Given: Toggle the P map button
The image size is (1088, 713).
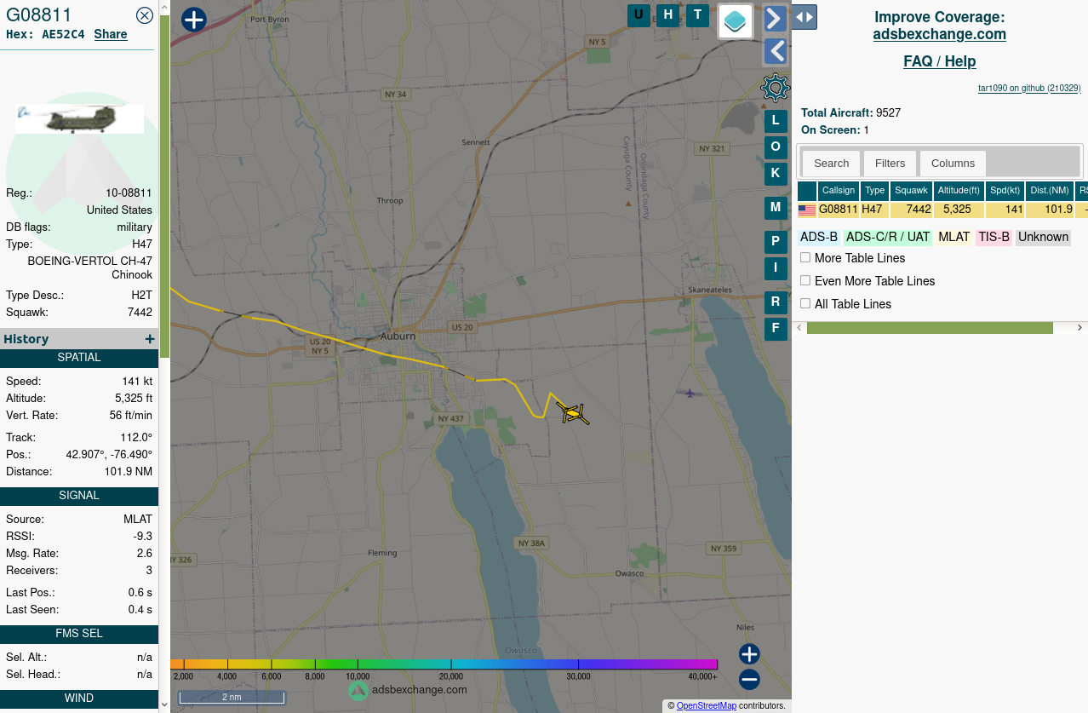Looking at the screenshot, I should [776, 242].
